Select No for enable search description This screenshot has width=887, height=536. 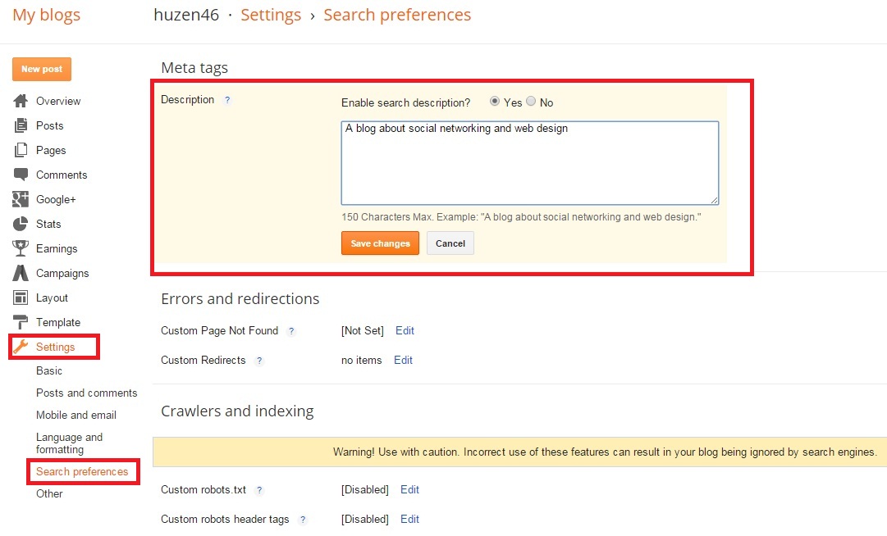click(x=532, y=102)
